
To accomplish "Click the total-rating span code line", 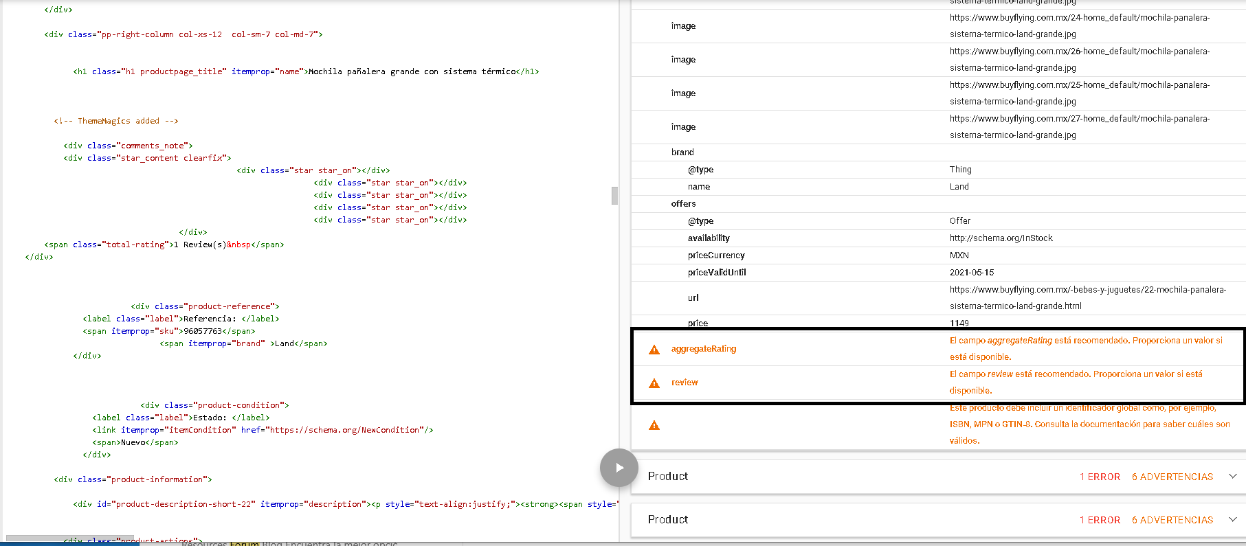I will [x=164, y=244].
